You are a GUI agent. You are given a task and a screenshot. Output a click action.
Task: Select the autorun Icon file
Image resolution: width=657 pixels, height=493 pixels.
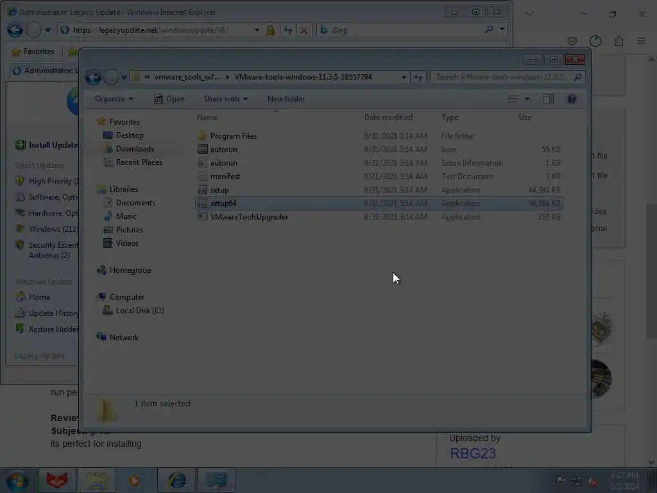point(379,149)
